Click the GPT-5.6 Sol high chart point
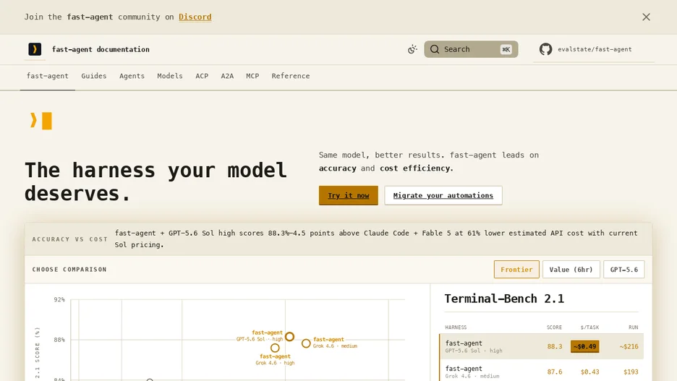The image size is (677, 381). 290,337
